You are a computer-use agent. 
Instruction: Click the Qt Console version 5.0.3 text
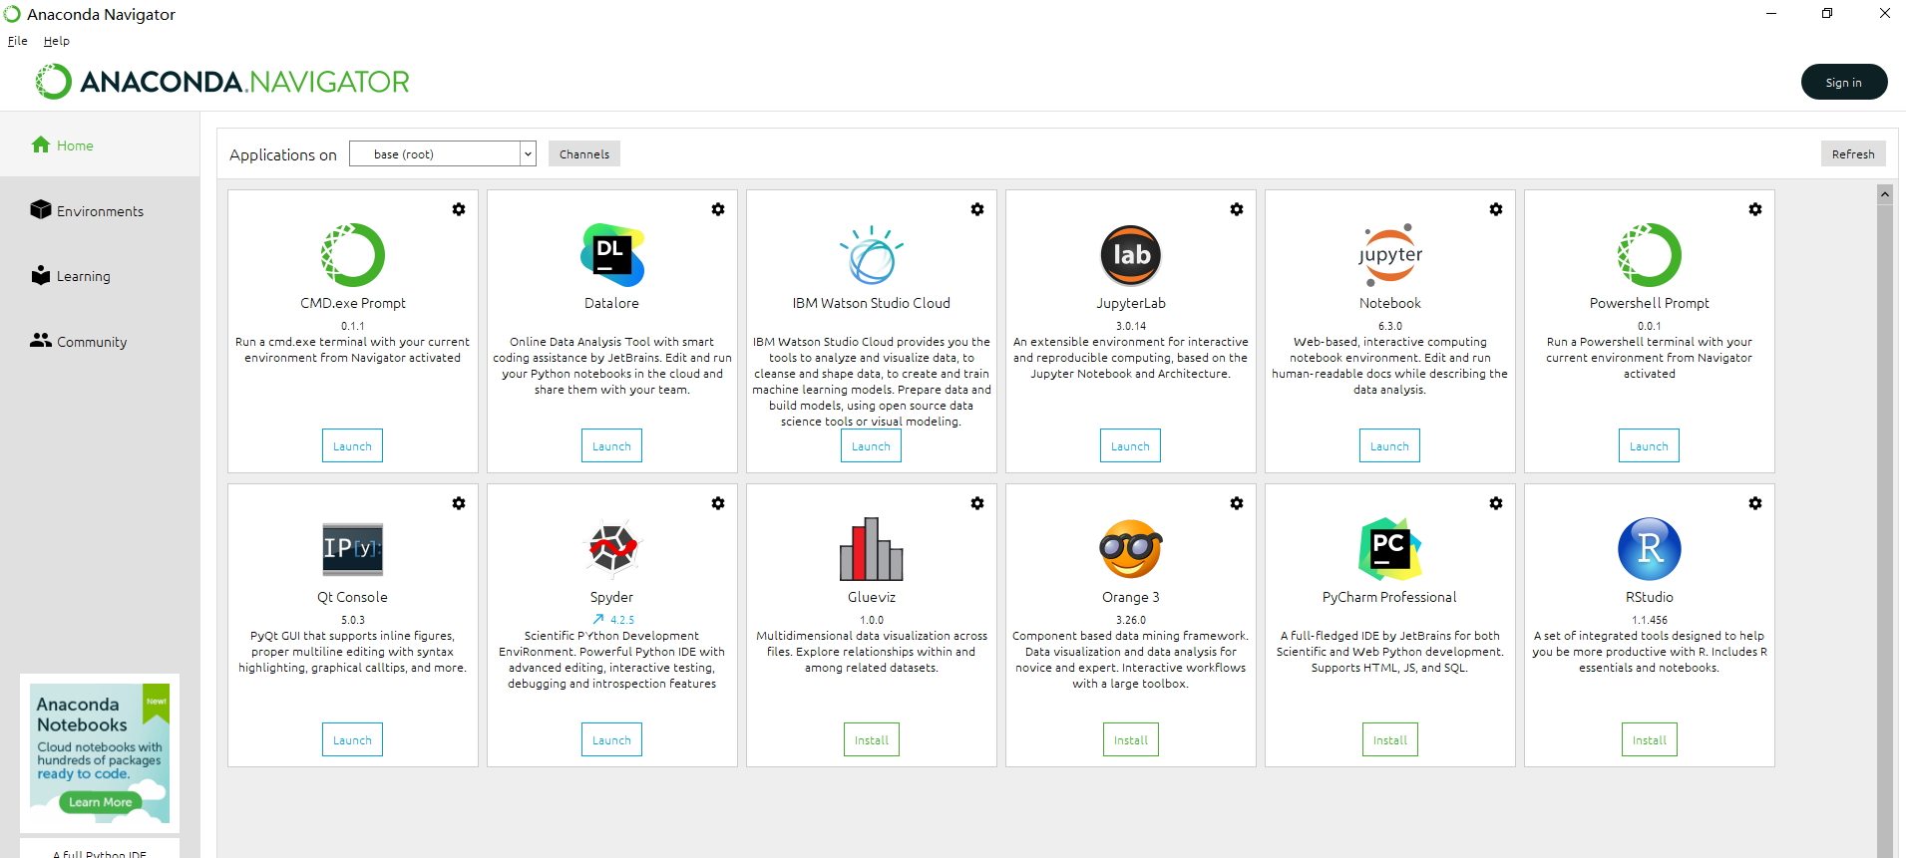[353, 620]
